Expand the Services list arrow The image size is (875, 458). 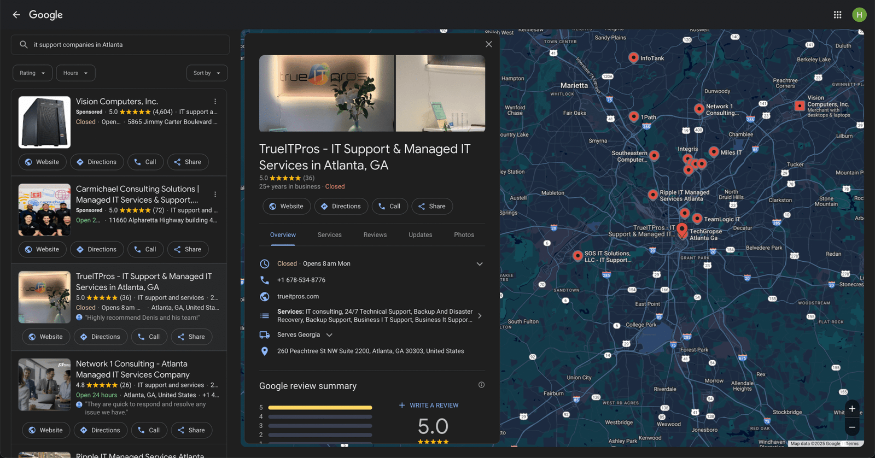(x=480, y=316)
